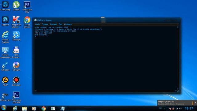The width and height of the screenshot is (197, 111).
Task: Open the Файл menu in Notepad
Action: 38,24
